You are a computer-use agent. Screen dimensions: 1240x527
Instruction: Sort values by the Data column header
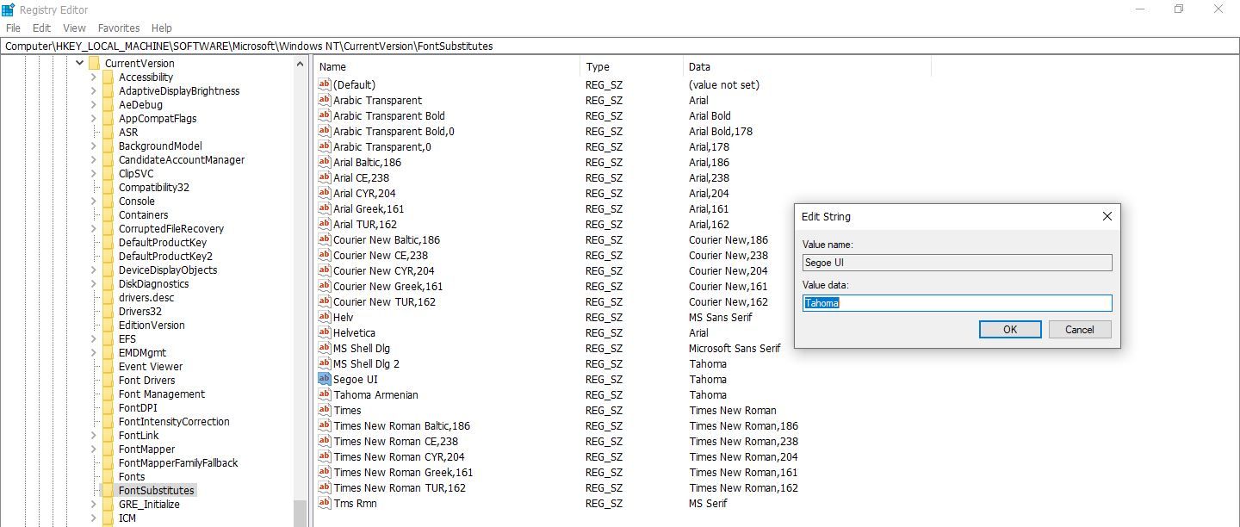pyautogui.click(x=807, y=66)
